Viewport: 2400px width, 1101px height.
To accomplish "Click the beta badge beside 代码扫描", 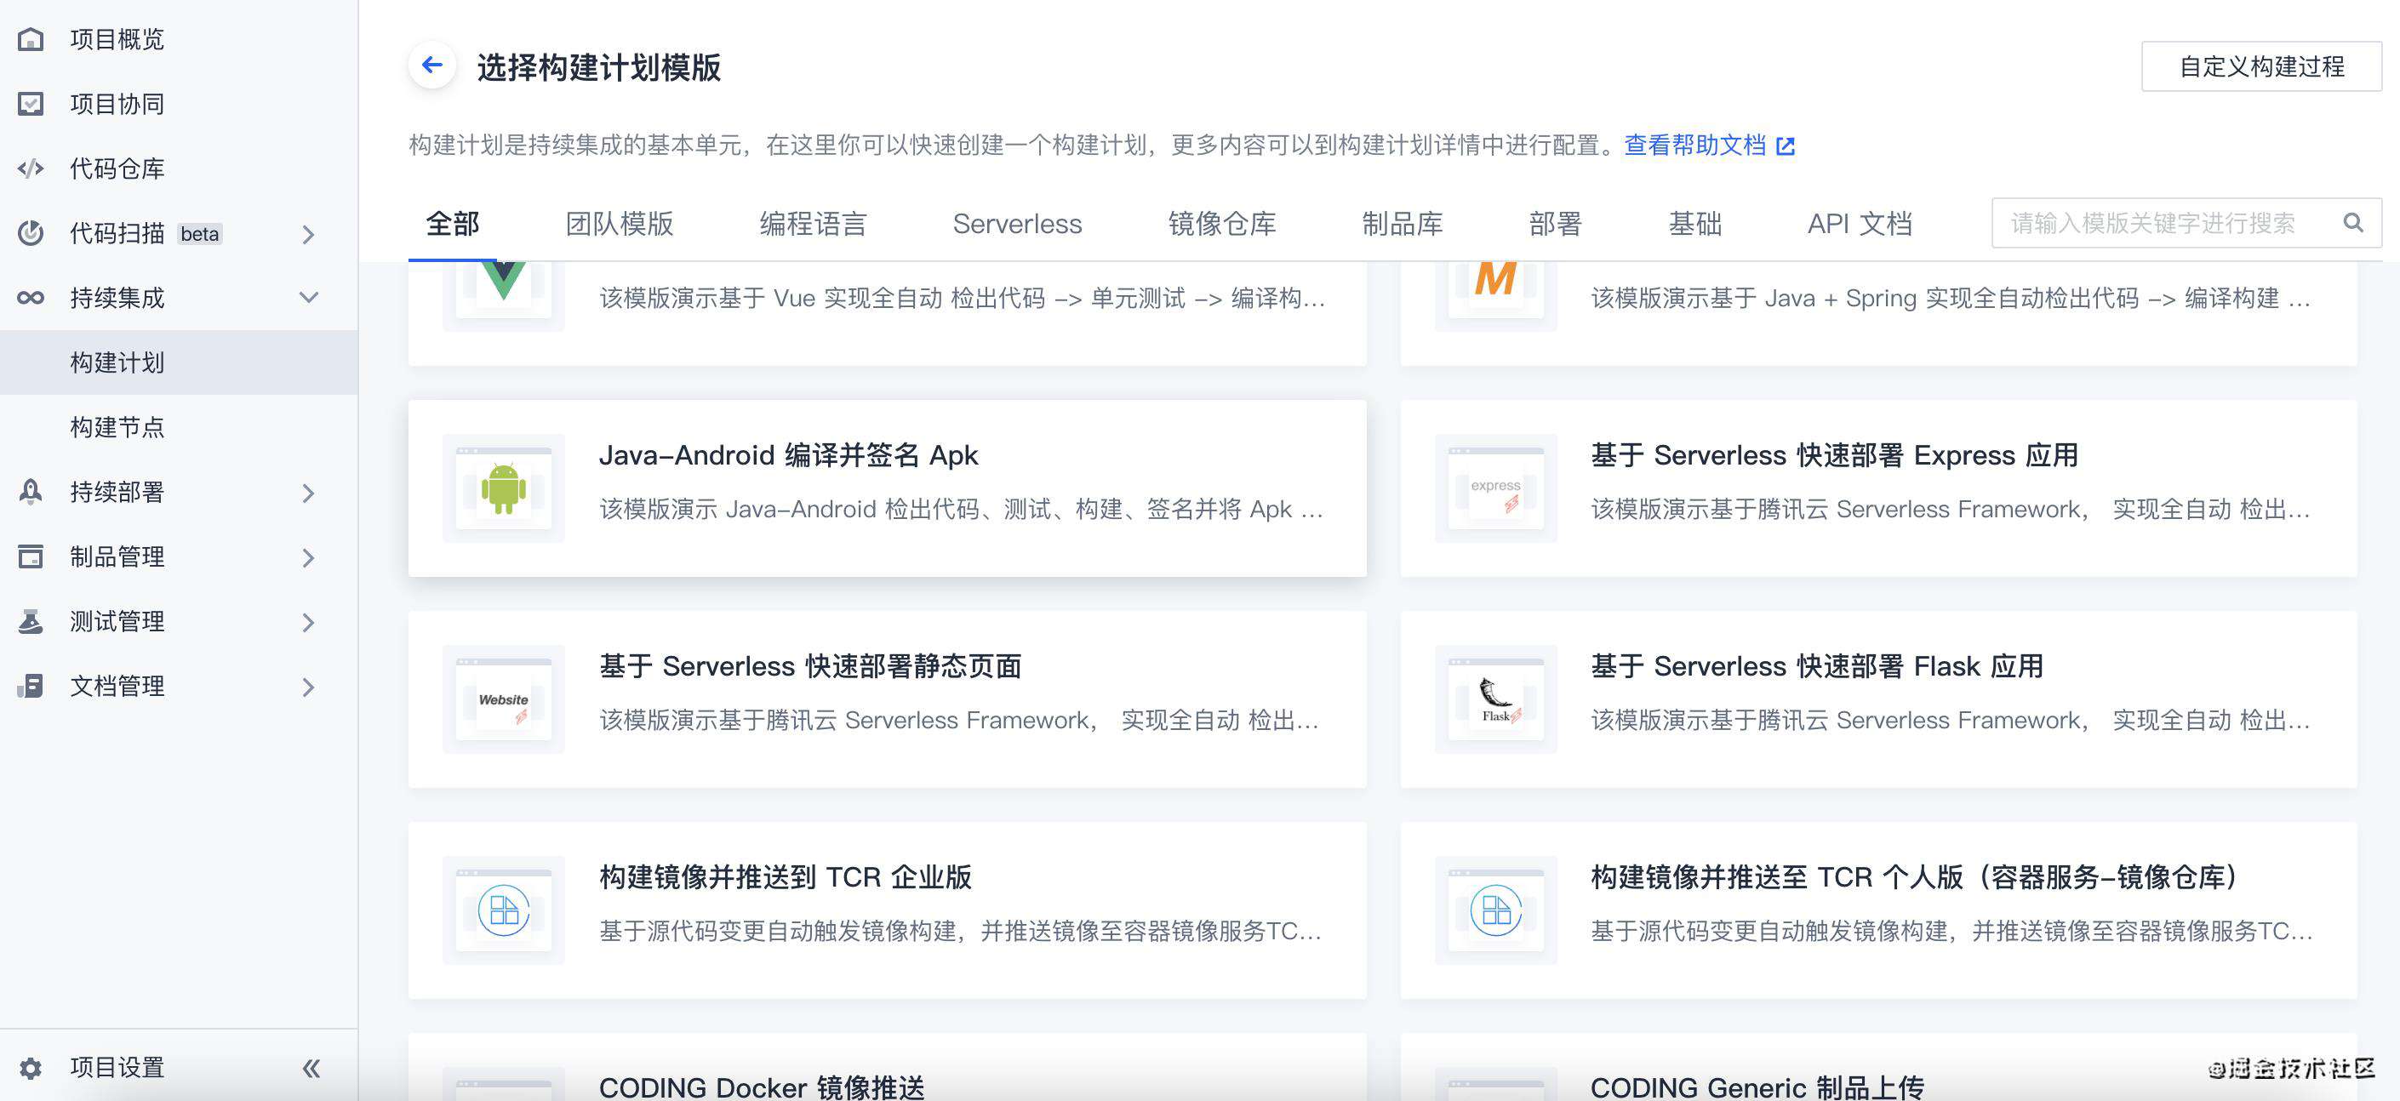I will coord(199,234).
